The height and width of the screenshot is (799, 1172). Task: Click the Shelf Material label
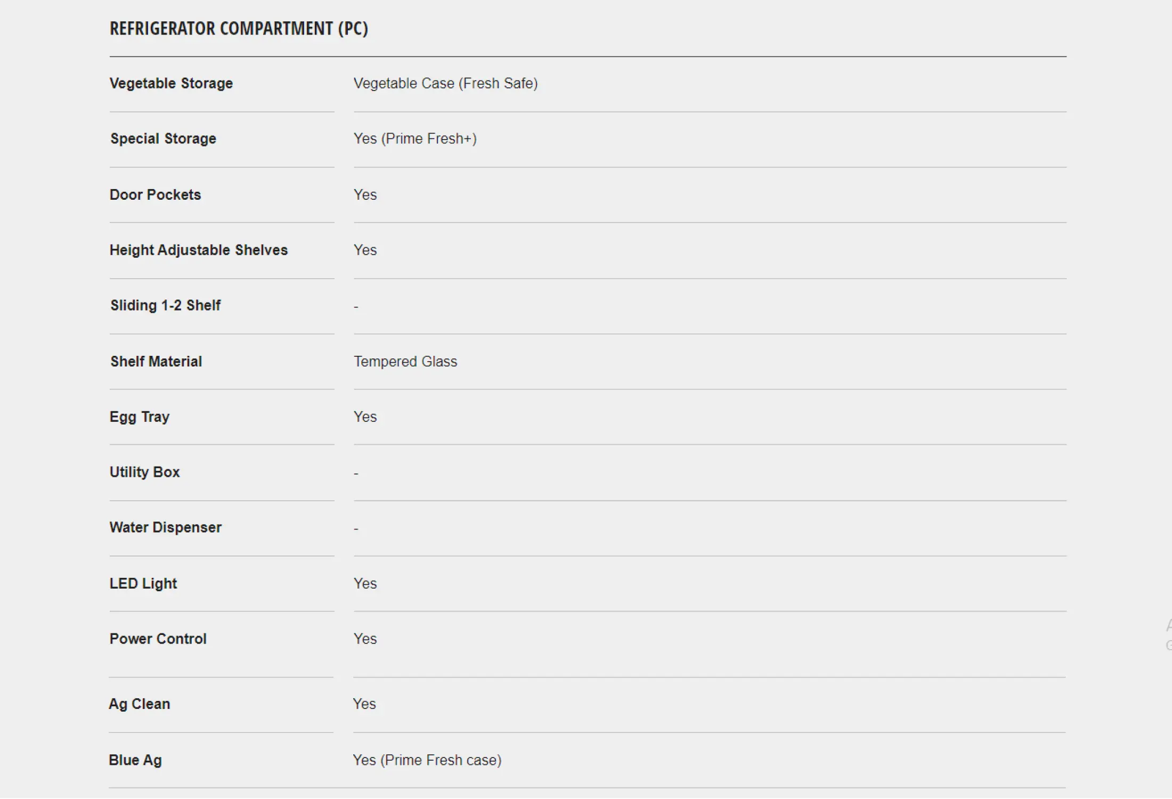pyautogui.click(x=156, y=362)
